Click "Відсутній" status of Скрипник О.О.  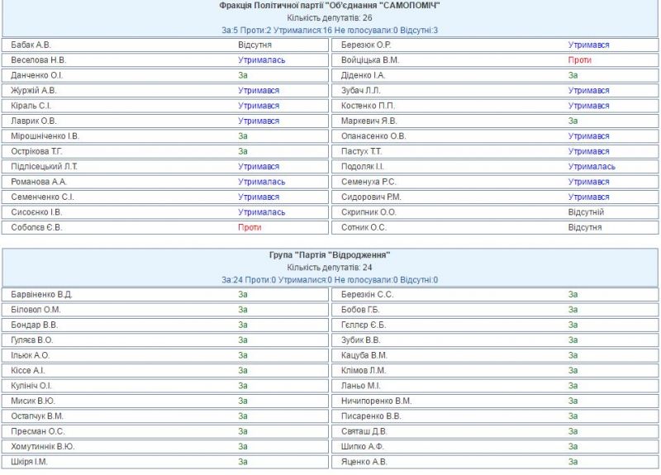click(586, 212)
